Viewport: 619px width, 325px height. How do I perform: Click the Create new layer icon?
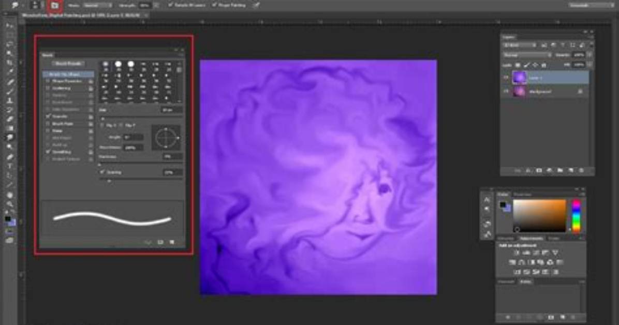pyautogui.click(x=571, y=171)
